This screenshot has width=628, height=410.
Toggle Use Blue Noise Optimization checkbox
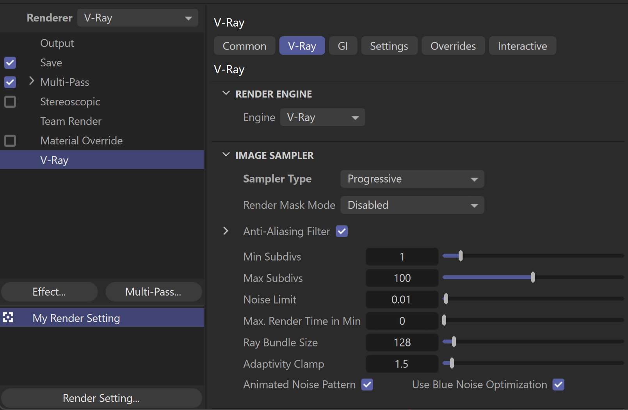pos(559,385)
